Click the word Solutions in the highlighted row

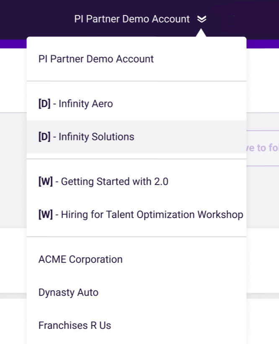(x=114, y=137)
